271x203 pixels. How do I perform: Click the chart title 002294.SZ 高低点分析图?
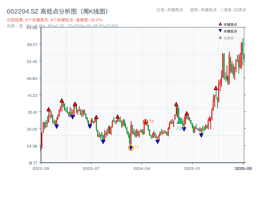click(57, 12)
